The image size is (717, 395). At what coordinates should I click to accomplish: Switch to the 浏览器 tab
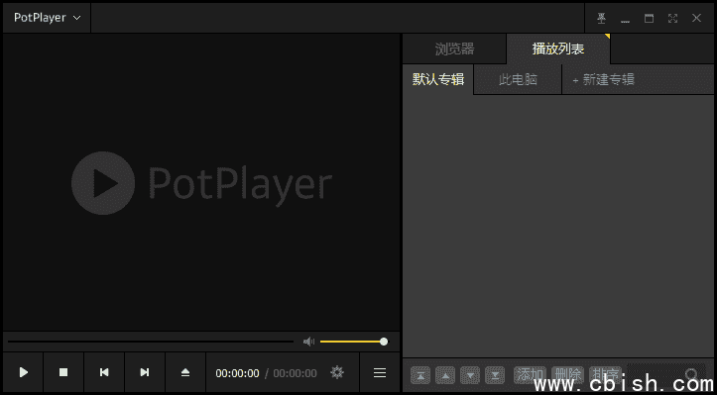pyautogui.click(x=454, y=49)
